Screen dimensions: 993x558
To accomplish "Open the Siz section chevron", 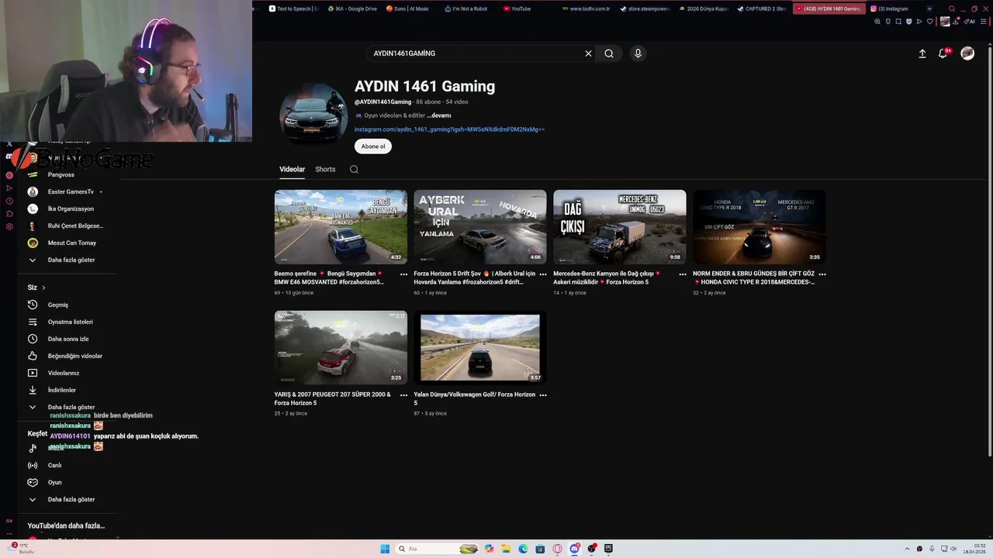I will pyautogui.click(x=43, y=288).
